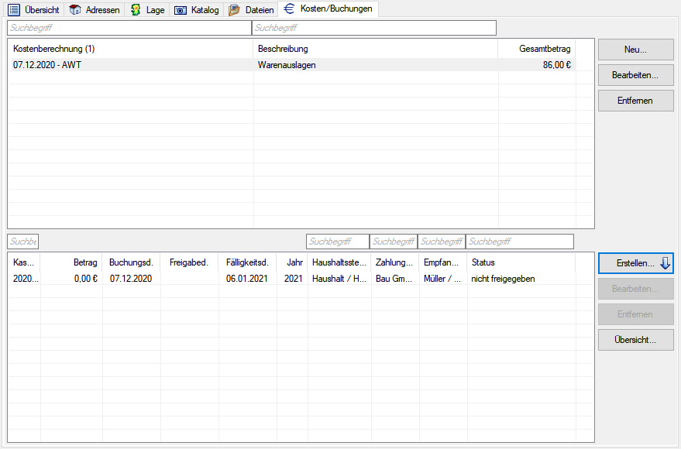Focus the Status column search field

[x=519, y=242]
